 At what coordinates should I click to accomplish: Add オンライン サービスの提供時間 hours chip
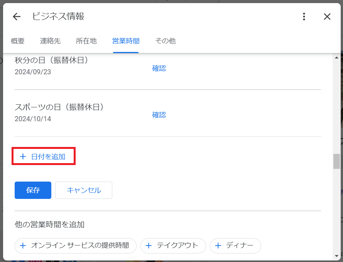point(76,245)
